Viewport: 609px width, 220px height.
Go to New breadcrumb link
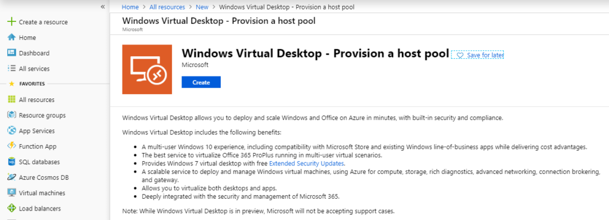[x=202, y=7]
